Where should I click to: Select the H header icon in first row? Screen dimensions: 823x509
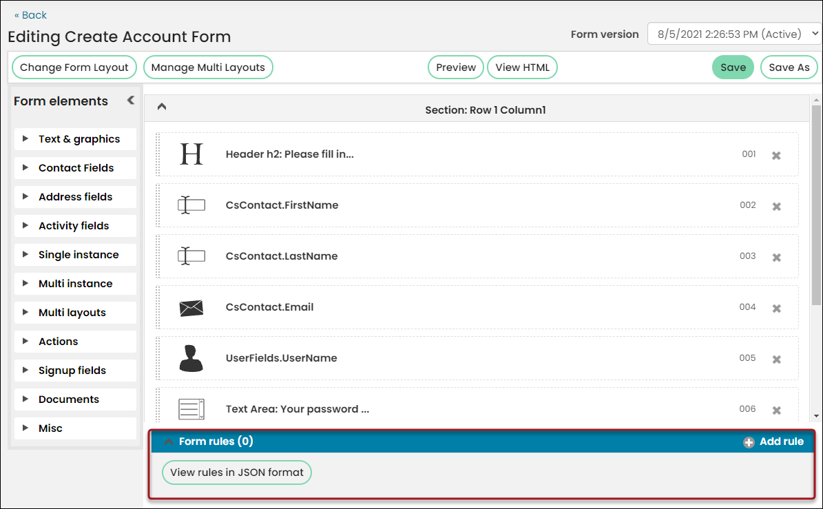click(191, 154)
